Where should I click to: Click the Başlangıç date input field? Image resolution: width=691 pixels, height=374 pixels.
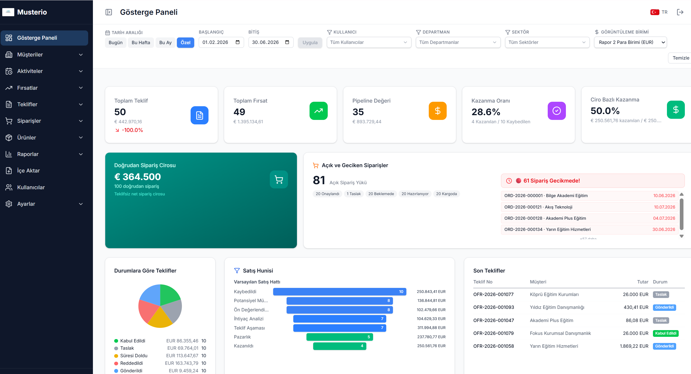(x=221, y=42)
